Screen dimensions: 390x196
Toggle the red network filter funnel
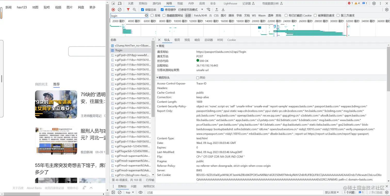coord(128,10)
